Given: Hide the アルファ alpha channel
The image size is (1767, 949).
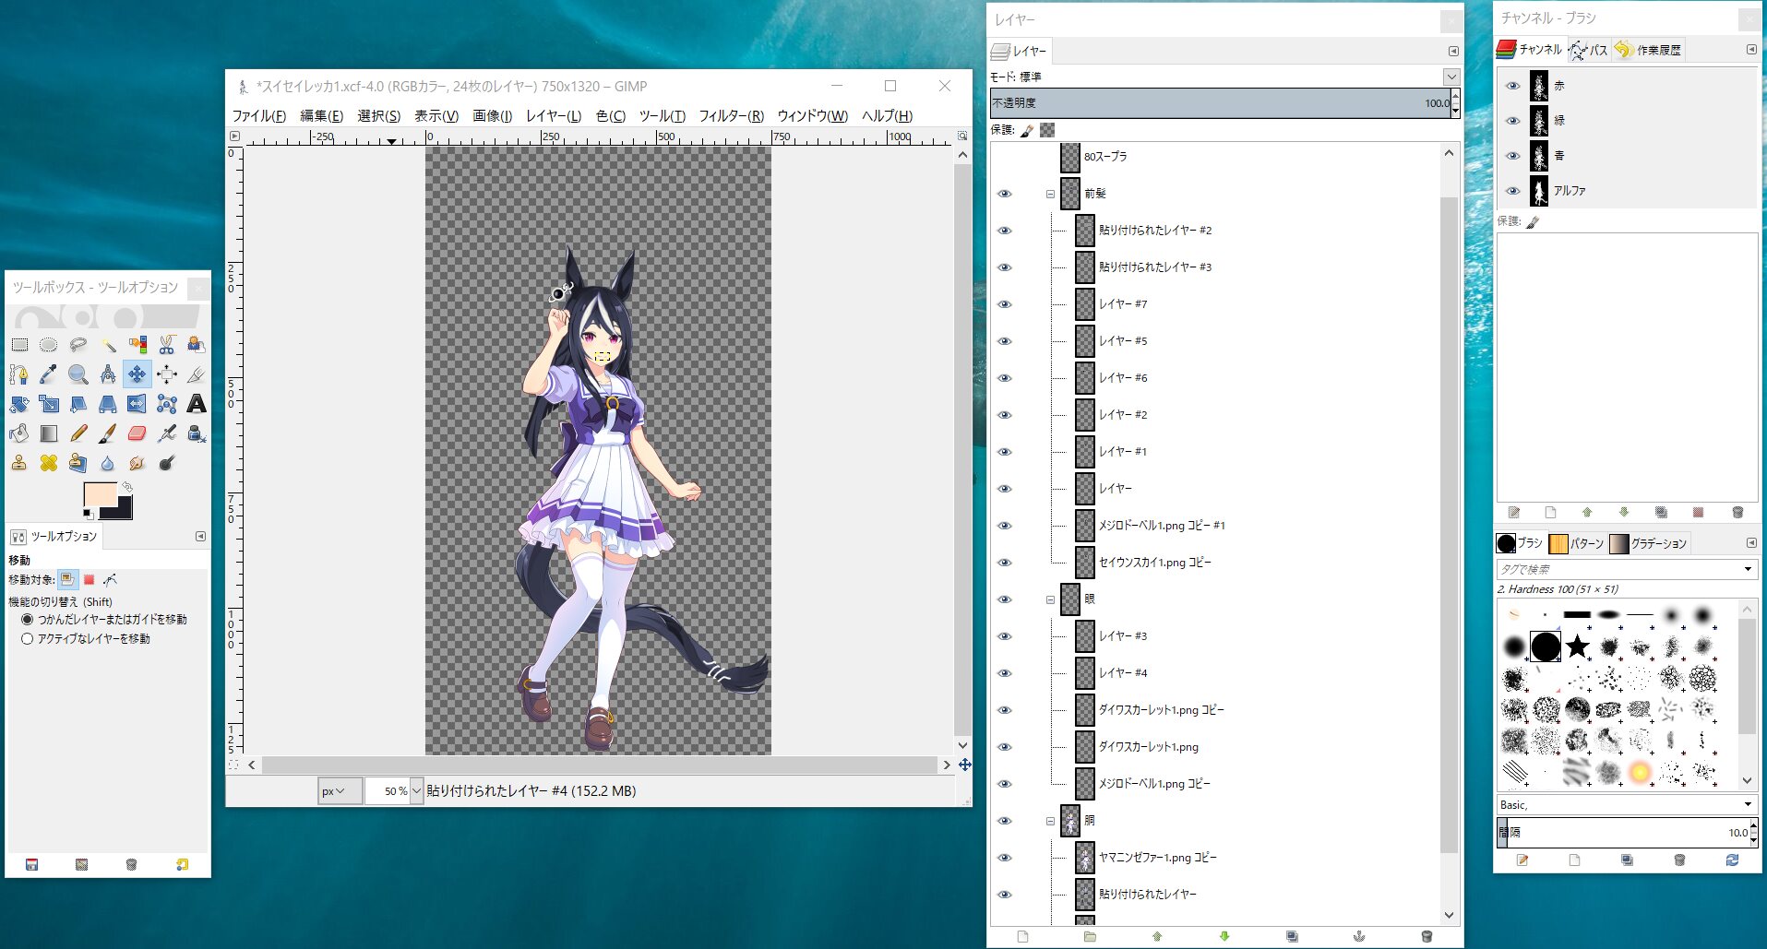Looking at the screenshot, I should pos(1512,191).
